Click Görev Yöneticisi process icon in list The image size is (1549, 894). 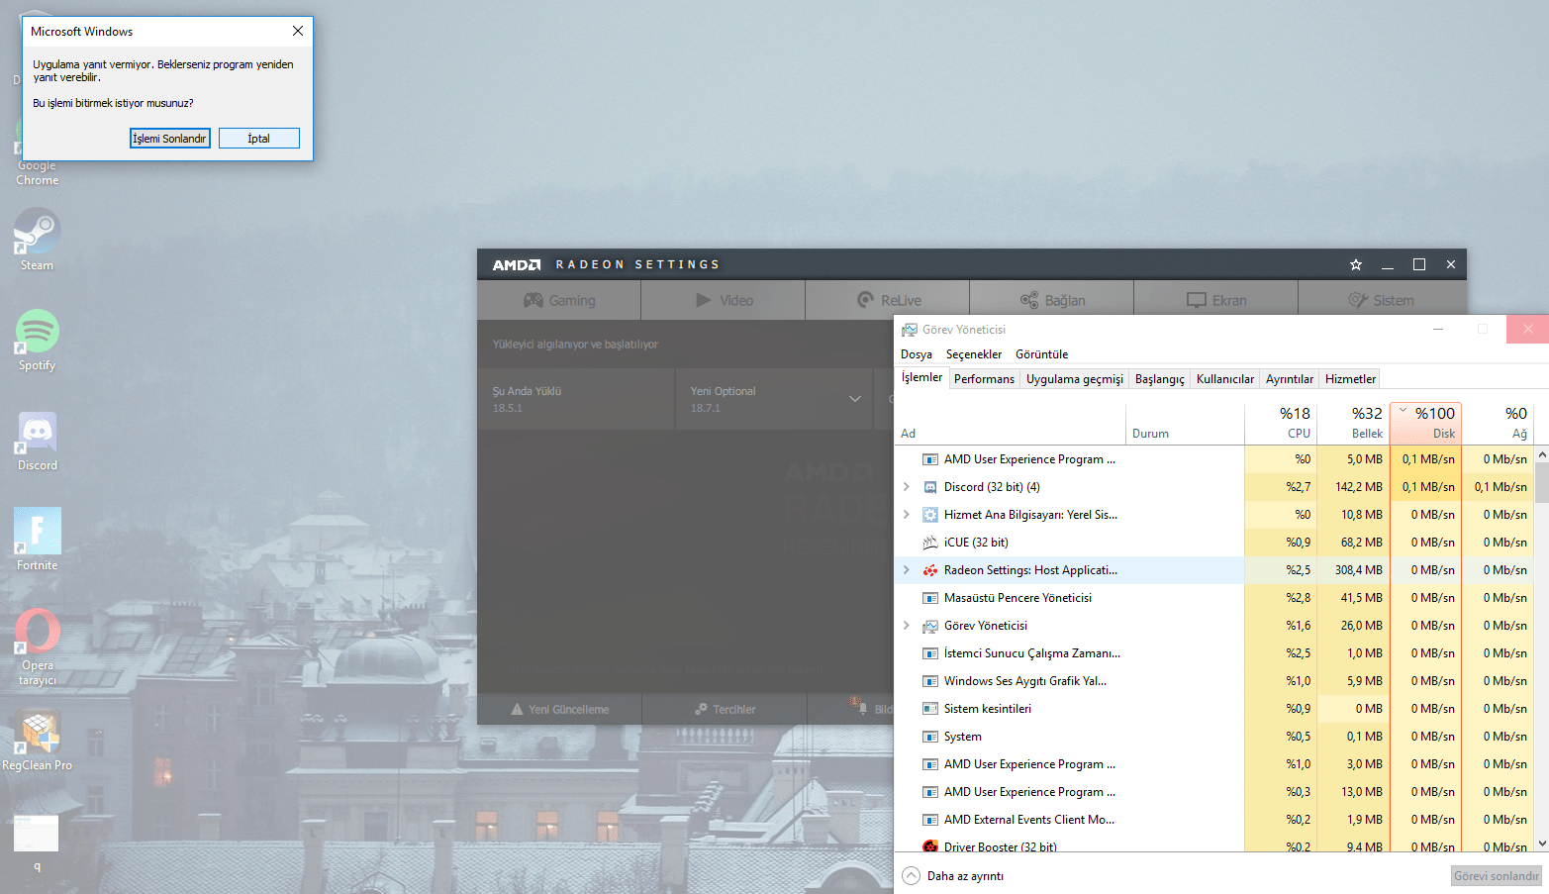pos(930,626)
